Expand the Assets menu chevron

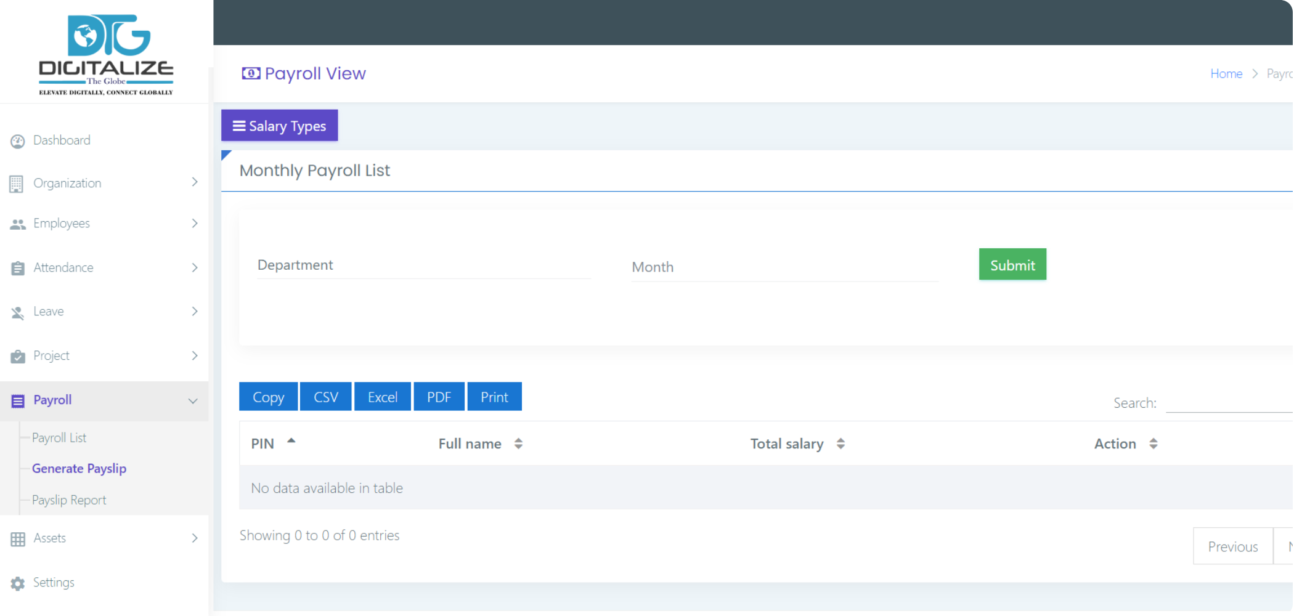pos(195,538)
